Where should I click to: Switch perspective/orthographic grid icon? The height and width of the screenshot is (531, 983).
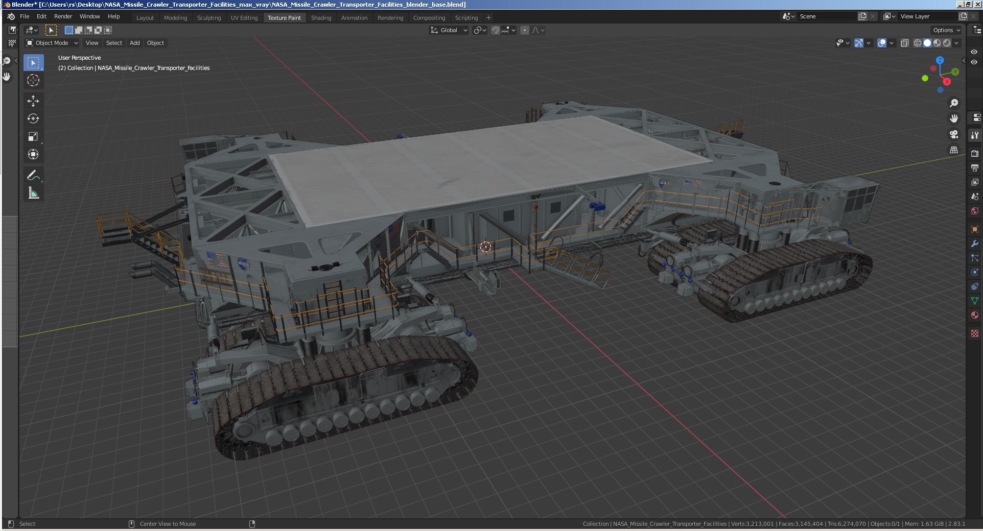click(x=954, y=150)
